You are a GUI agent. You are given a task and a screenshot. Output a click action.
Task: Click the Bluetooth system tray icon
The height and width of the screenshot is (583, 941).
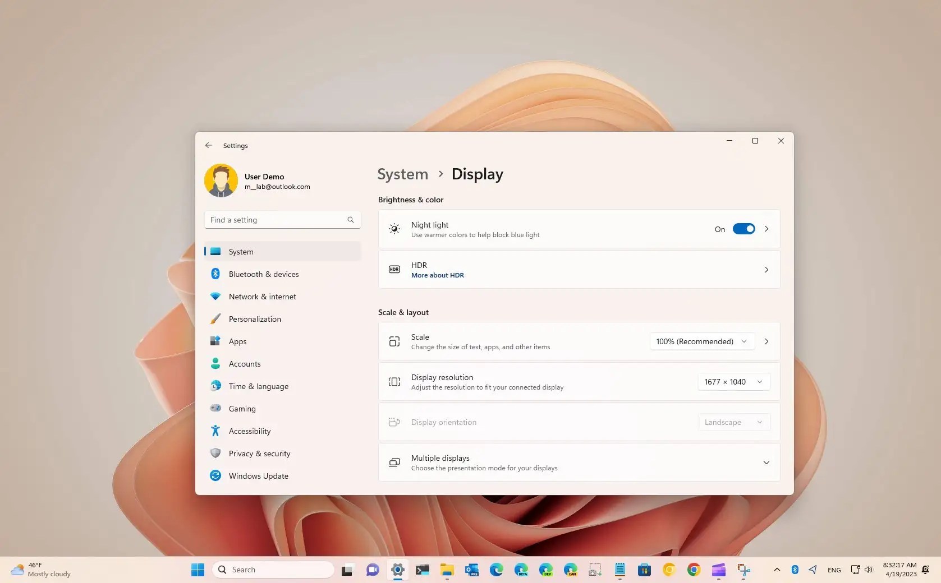(795, 569)
